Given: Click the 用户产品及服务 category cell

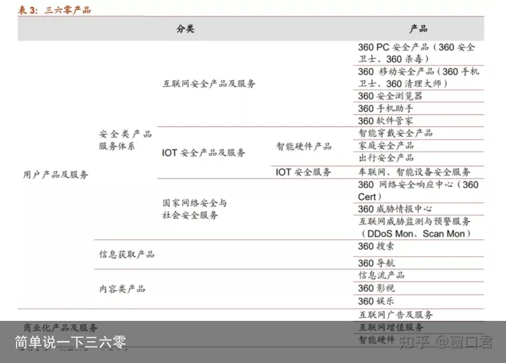Looking at the screenshot, I should [x=56, y=175].
